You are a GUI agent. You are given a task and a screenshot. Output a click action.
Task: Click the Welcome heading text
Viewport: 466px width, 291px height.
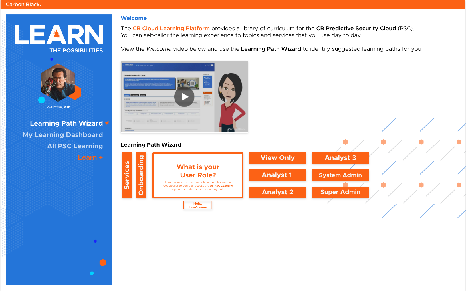(134, 18)
